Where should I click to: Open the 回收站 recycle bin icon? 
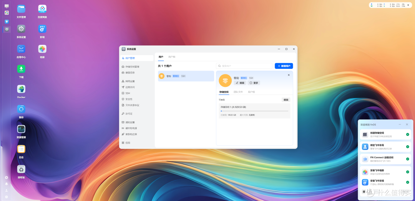[x=21, y=169]
